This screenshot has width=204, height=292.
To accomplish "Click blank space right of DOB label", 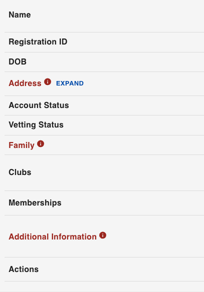I will coord(115,62).
